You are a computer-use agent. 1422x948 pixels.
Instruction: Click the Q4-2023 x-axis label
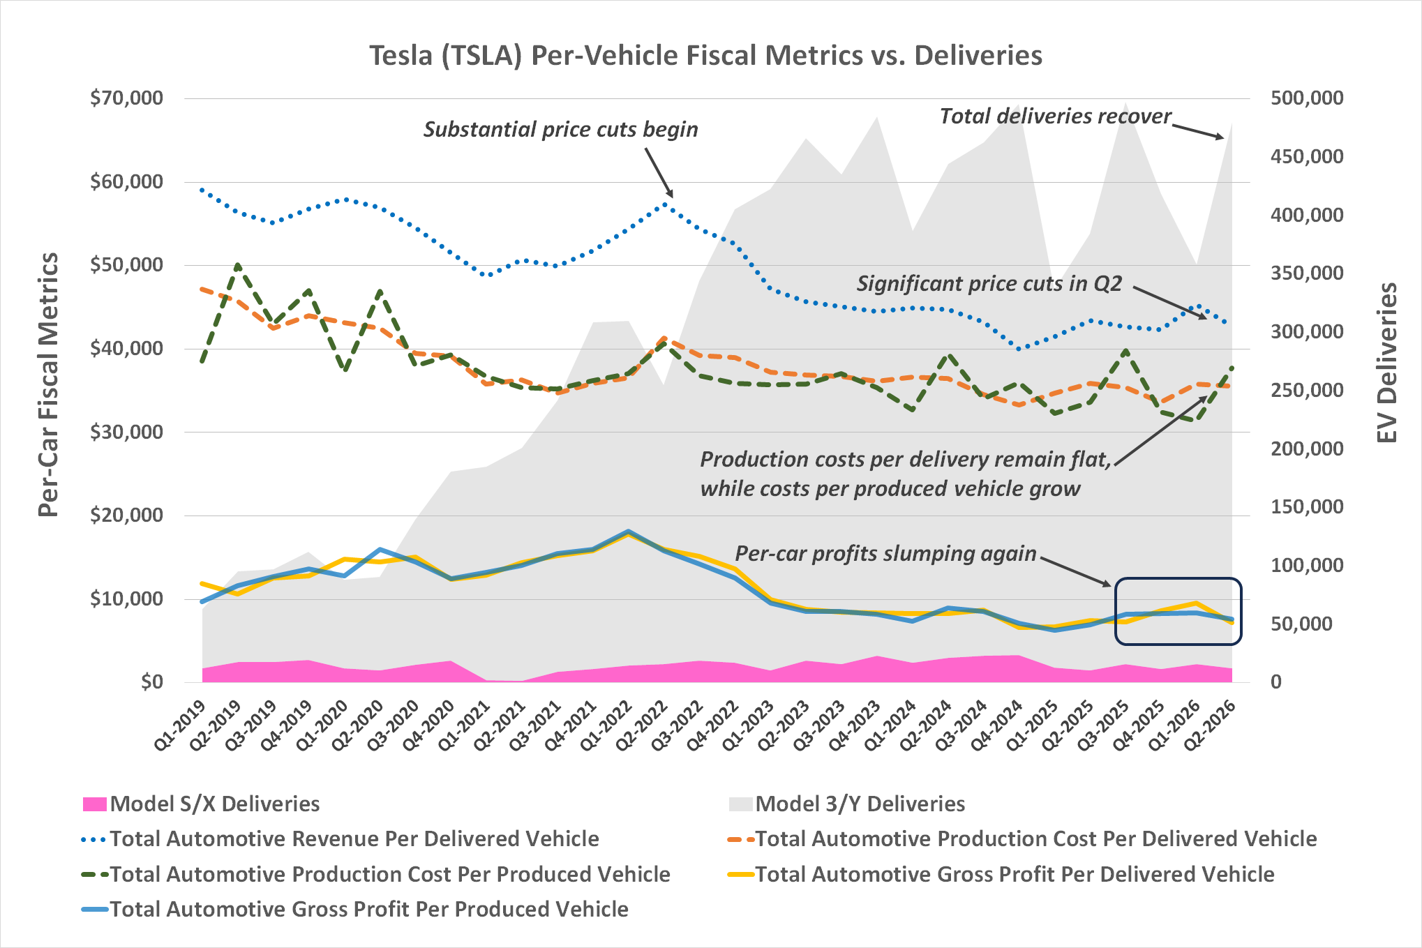(855, 726)
